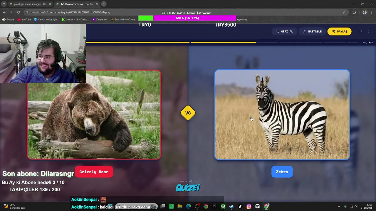Open the tab search dropdown arrow
Image resolution: width=376 pixels, height=211 pixels.
coord(4,4)
